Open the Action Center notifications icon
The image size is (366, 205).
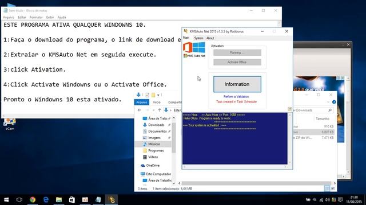coord(340,200)
